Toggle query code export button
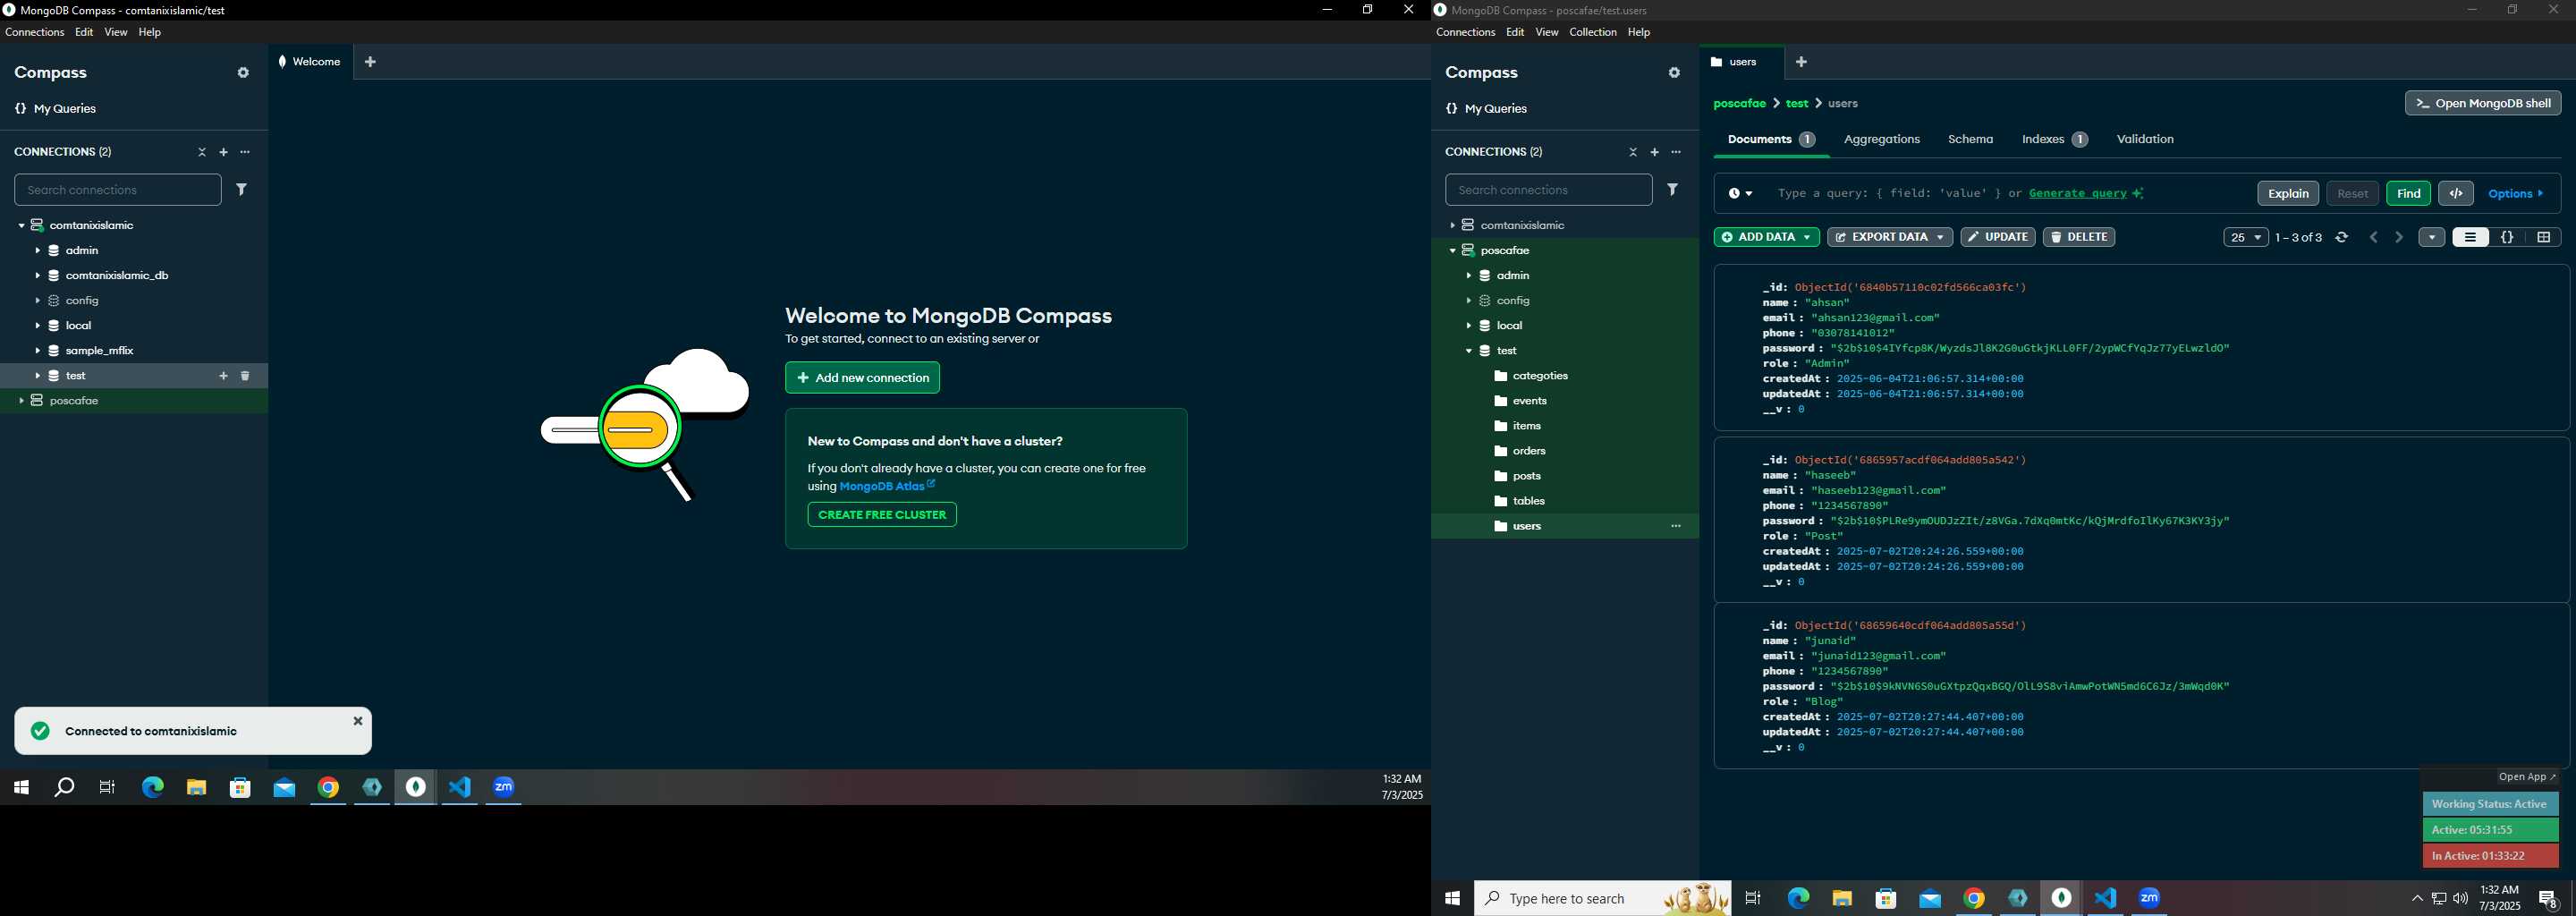2576x916 pixels. point(2455,193)
